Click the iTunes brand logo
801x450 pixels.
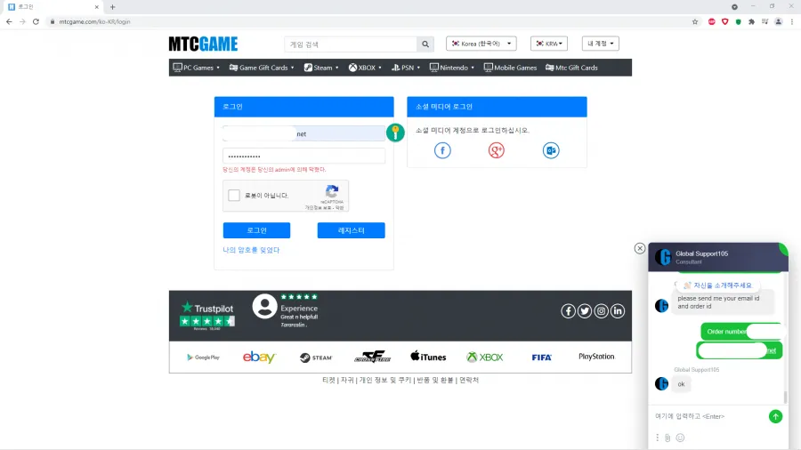point(428,356)
